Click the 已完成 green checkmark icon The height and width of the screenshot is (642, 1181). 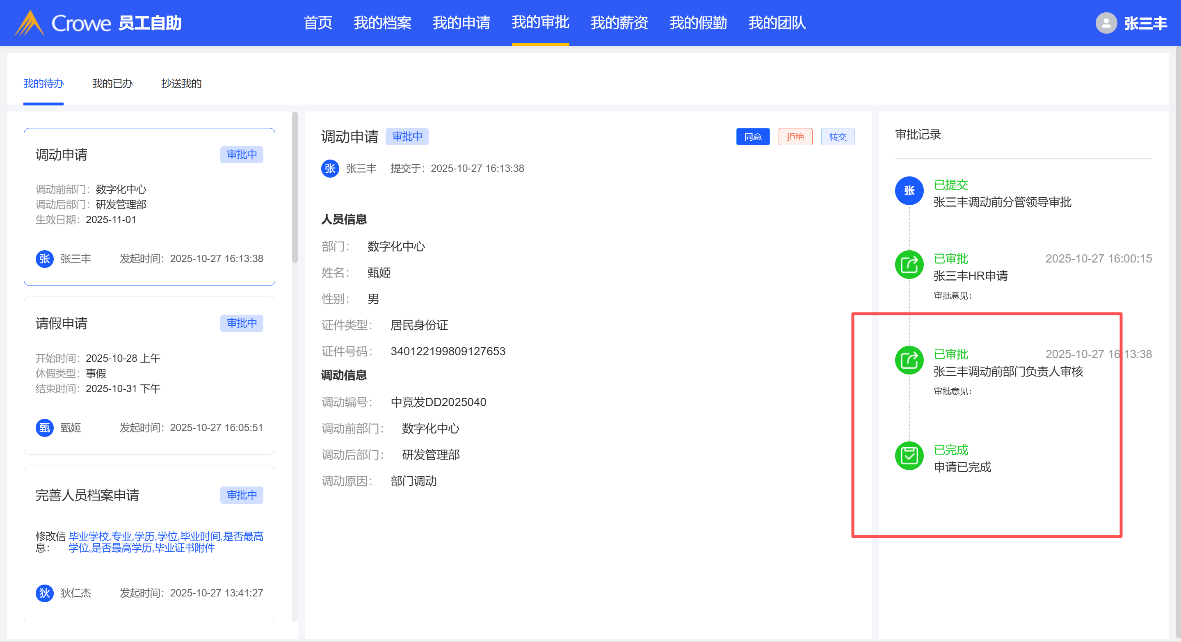pos(909,456)
